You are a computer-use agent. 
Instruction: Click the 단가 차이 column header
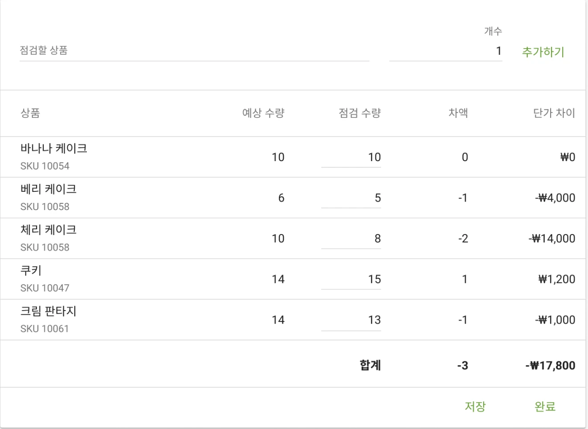(554, 113)
